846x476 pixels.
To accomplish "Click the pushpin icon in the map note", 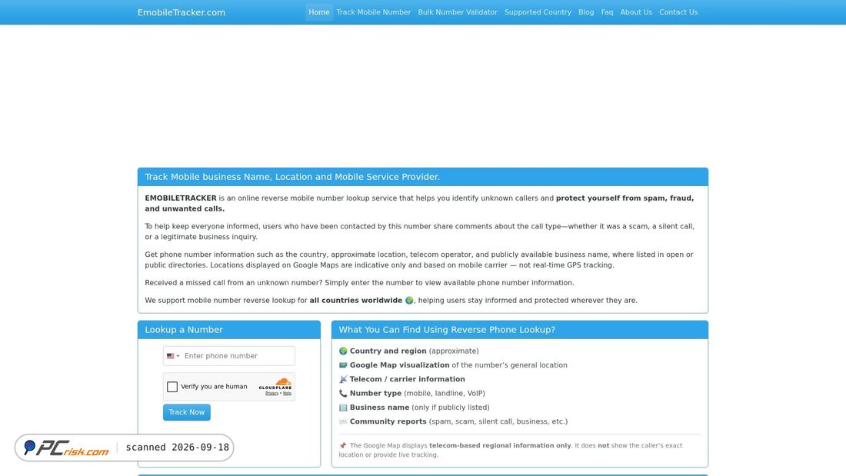I will pyautogui.click(x=342, y=446).
